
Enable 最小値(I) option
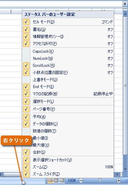click(x=68, y=138)
